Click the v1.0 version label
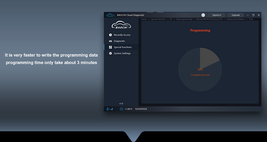267x142 pixels. (x=121, y=103)
